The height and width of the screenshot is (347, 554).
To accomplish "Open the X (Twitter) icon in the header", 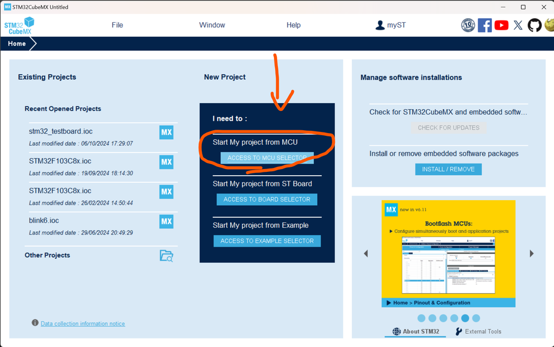I will (x=518, y=25).
